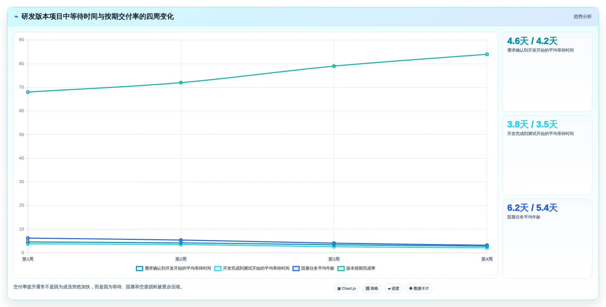The image size is (606, 307).
Task: Click the 第4周 point on the 版本按期完成率 line
Action: [487, 54]
